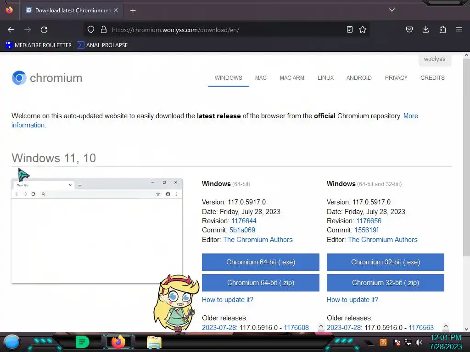Click the page vertical scrollbar thumb
The width and height of the screenshot is (470, 352).
click(x=466, y=157)
